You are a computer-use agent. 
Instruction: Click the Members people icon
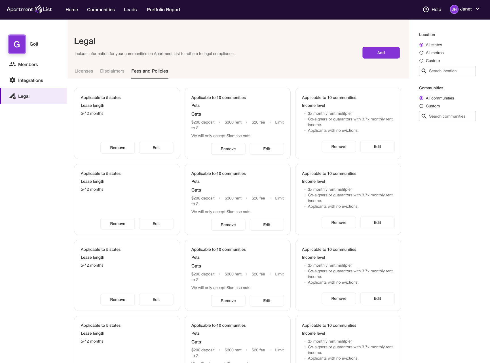pos(12,64)
